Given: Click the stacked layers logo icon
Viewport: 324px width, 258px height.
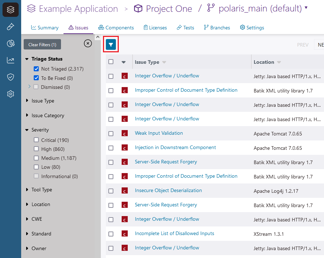Looking at the screenshot, I should click(x=10, y=10).
